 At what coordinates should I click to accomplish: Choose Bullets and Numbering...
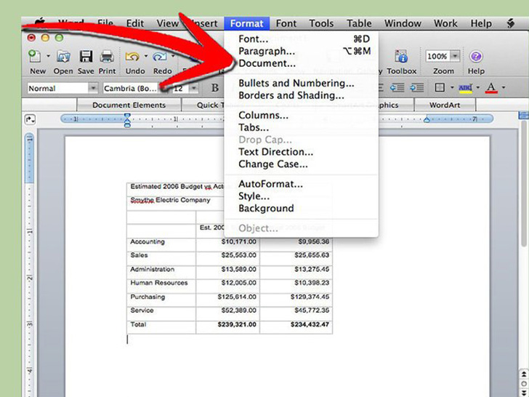(302, 84)
